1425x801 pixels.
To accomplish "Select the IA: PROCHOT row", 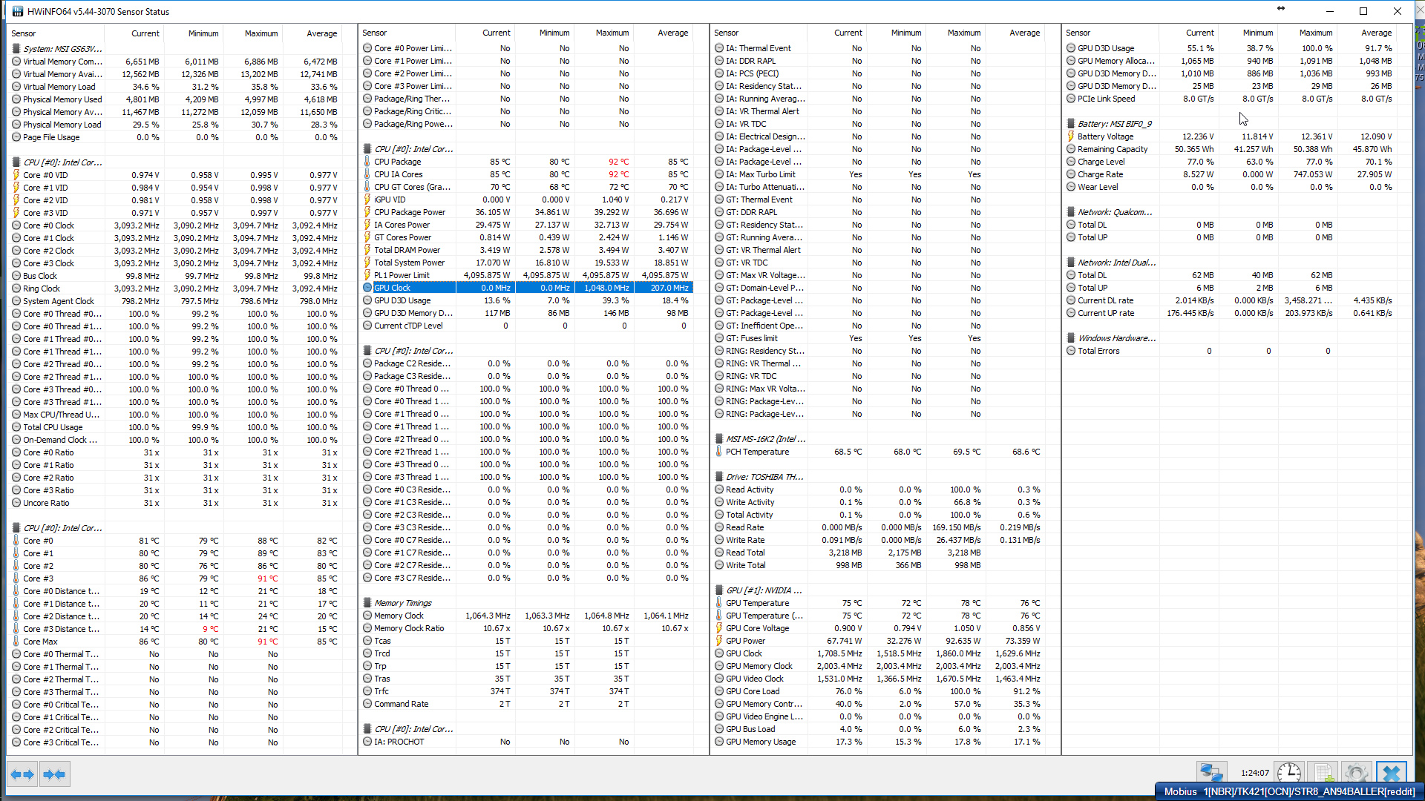I will tap(527, 742).
